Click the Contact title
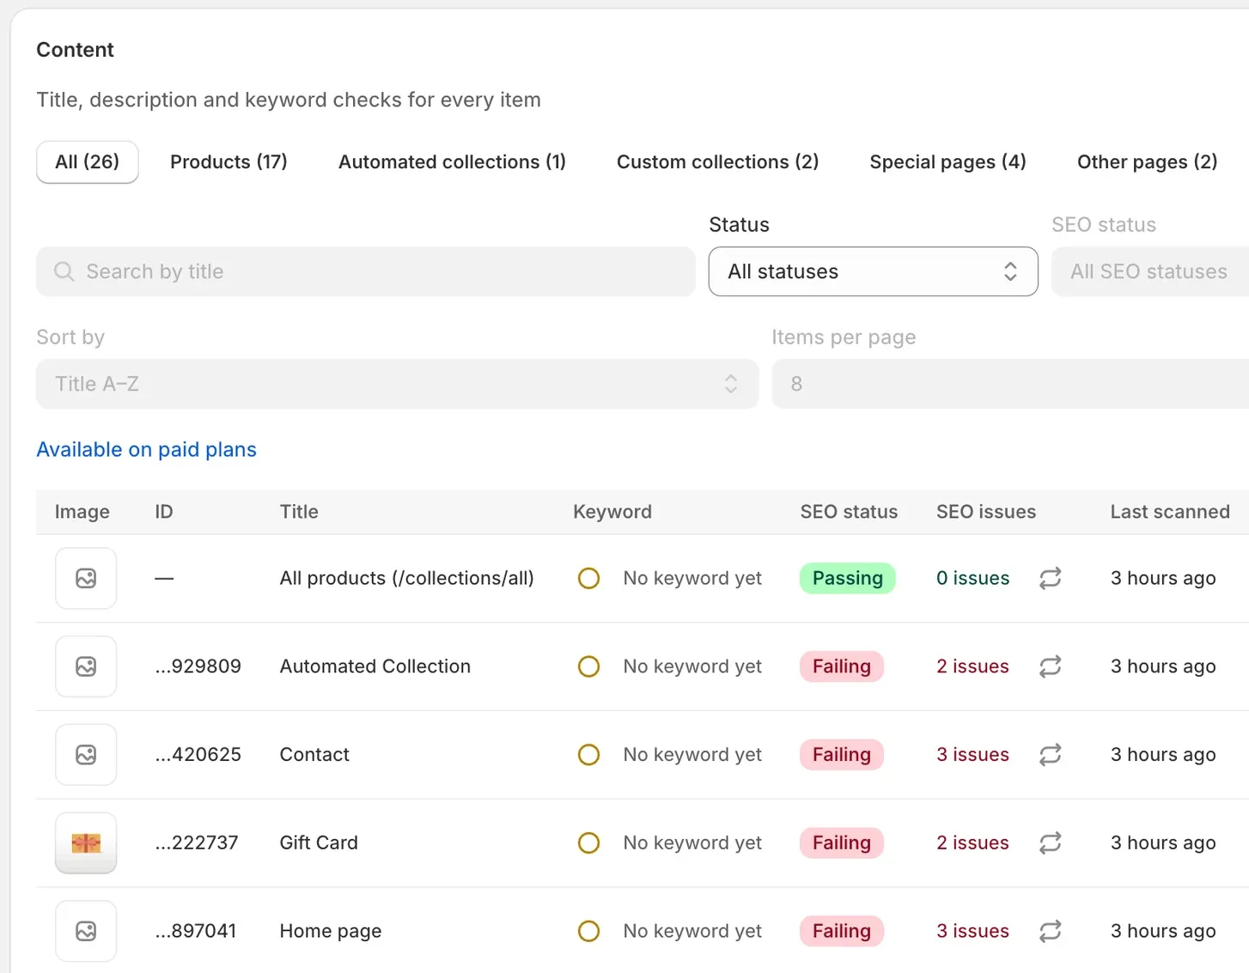 (314, 755)
